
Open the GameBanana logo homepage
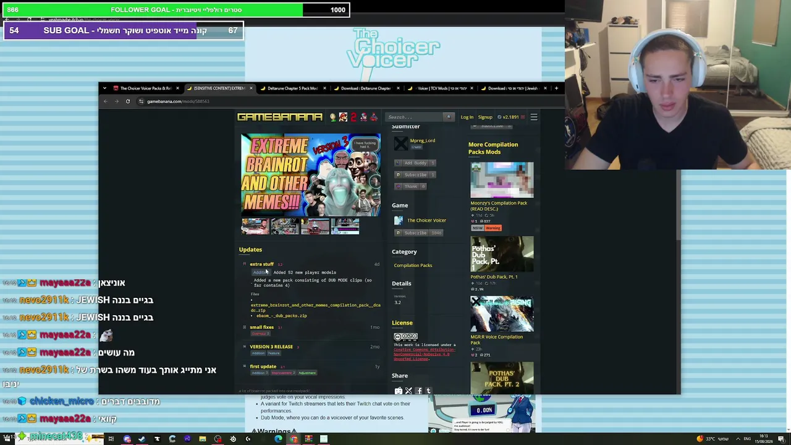click(x=280, y=117)
